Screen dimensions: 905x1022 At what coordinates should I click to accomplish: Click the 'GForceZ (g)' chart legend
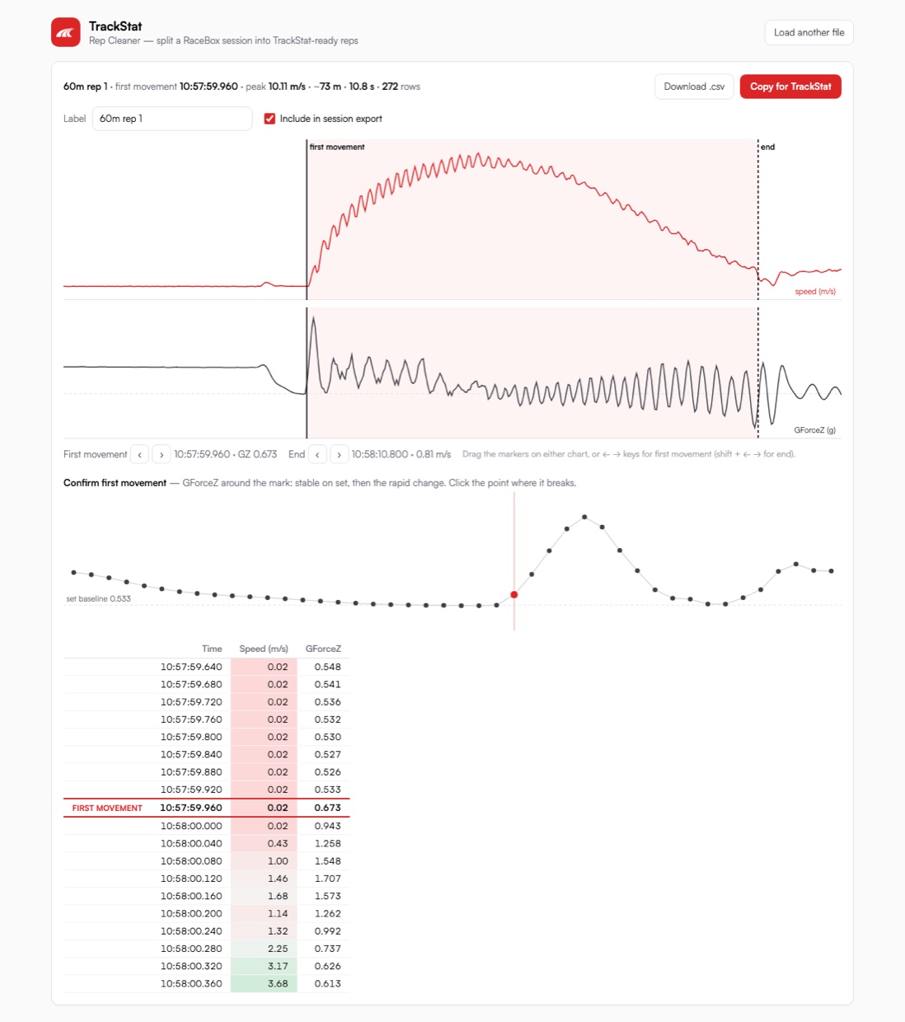[x=814, y=430]
